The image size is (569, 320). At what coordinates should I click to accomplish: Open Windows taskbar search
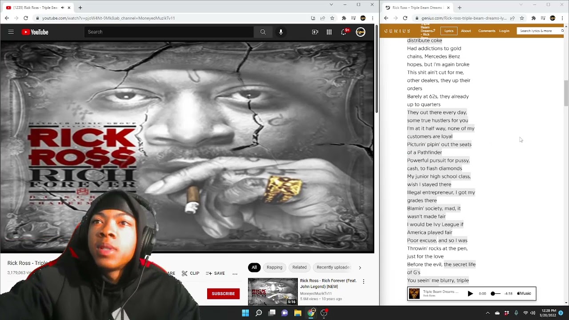259,313
